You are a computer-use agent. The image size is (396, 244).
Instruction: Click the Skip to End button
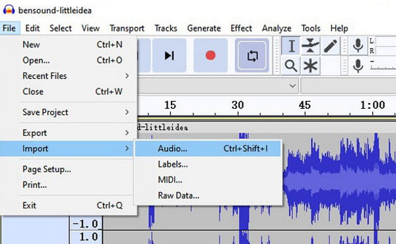coord(169,55)
